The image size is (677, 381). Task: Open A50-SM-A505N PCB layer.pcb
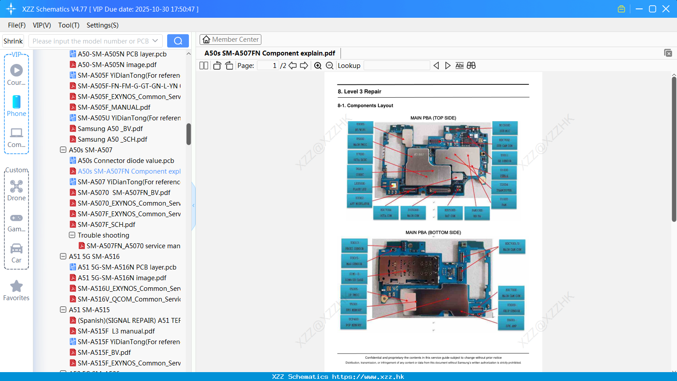(x=122, y=54)
